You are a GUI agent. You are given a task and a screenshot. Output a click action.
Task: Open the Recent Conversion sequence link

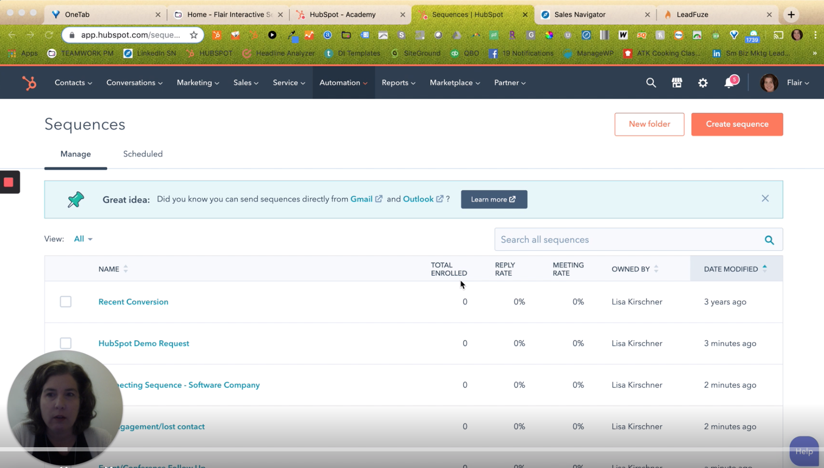[134, 302]
